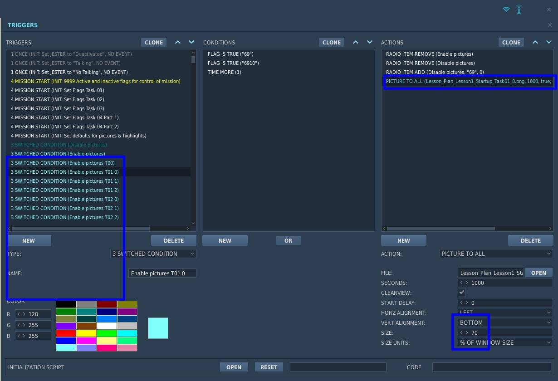Move condition down in Conditions panel
The height and width of the screenshot is (381, 558).
point(370,42)
